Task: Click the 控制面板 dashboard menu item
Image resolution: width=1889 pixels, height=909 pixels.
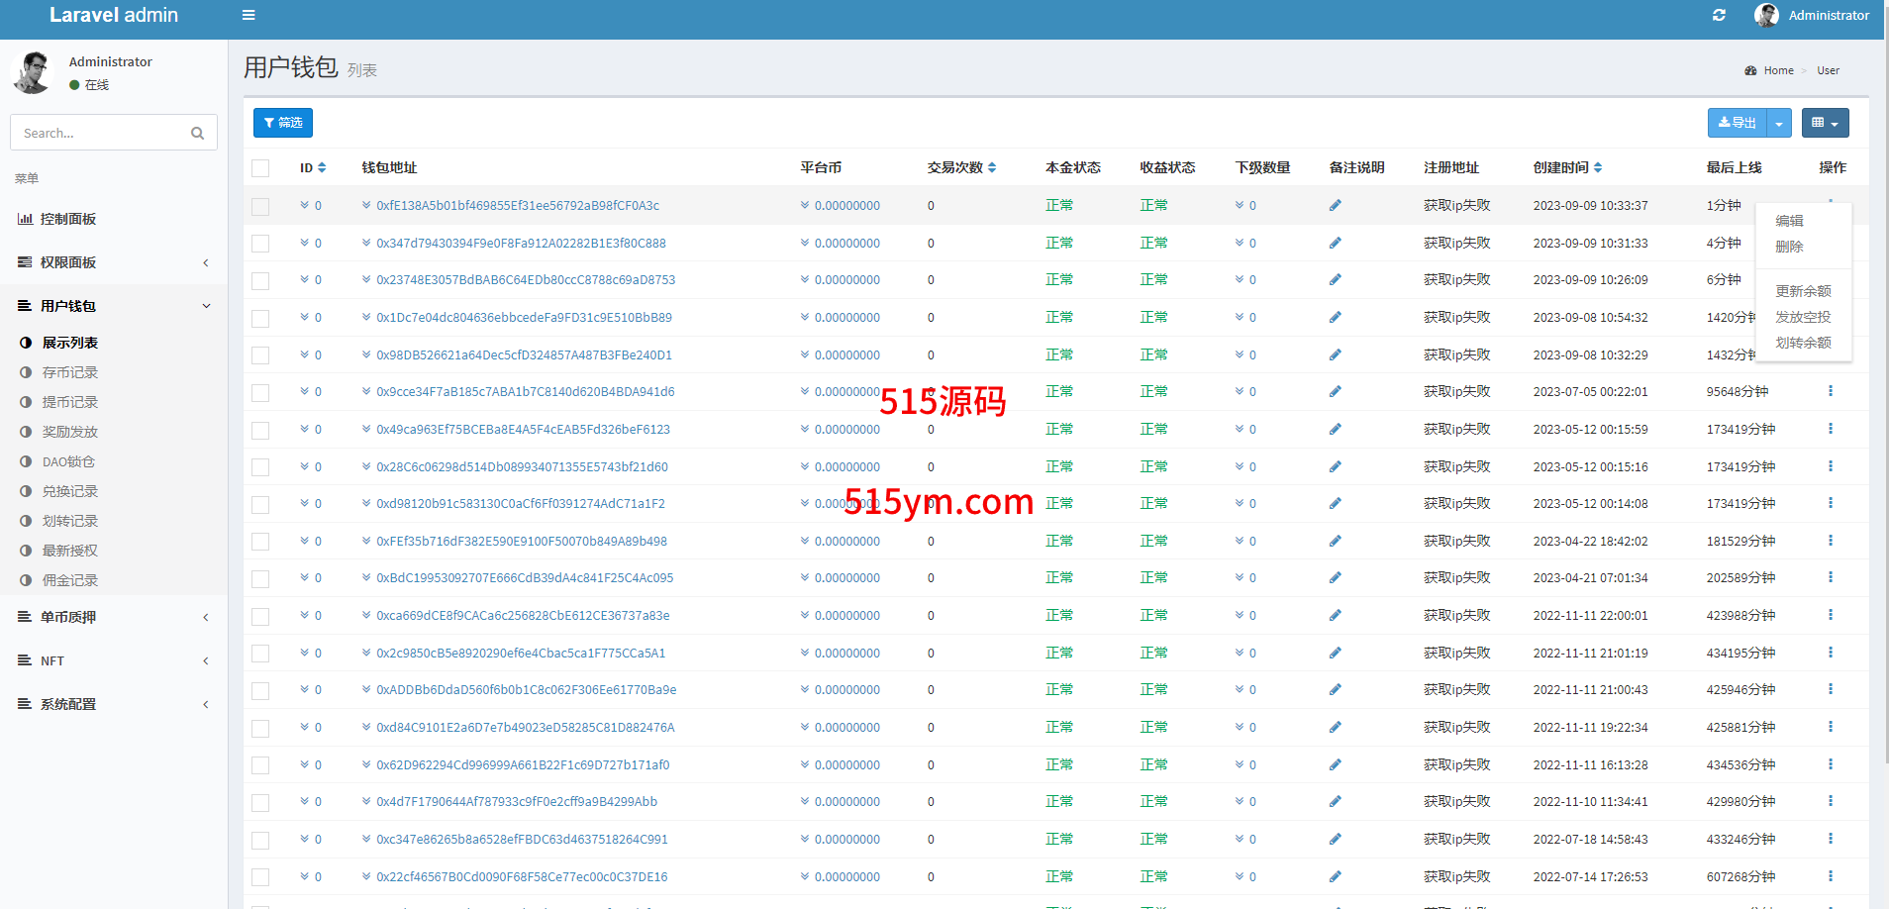Action: [x=67, y=219]
